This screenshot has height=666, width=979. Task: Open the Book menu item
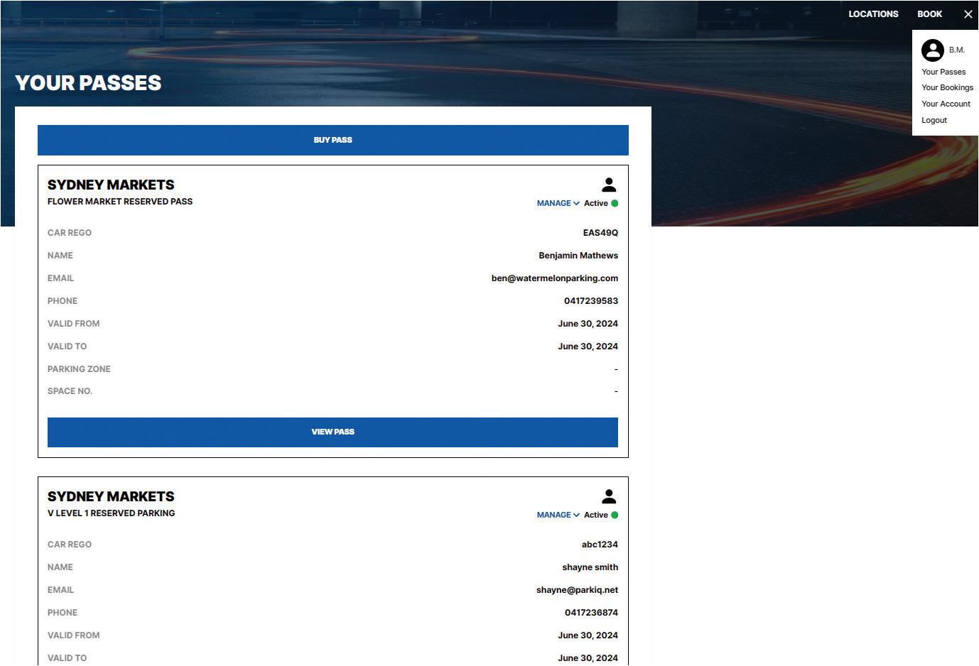929,14
